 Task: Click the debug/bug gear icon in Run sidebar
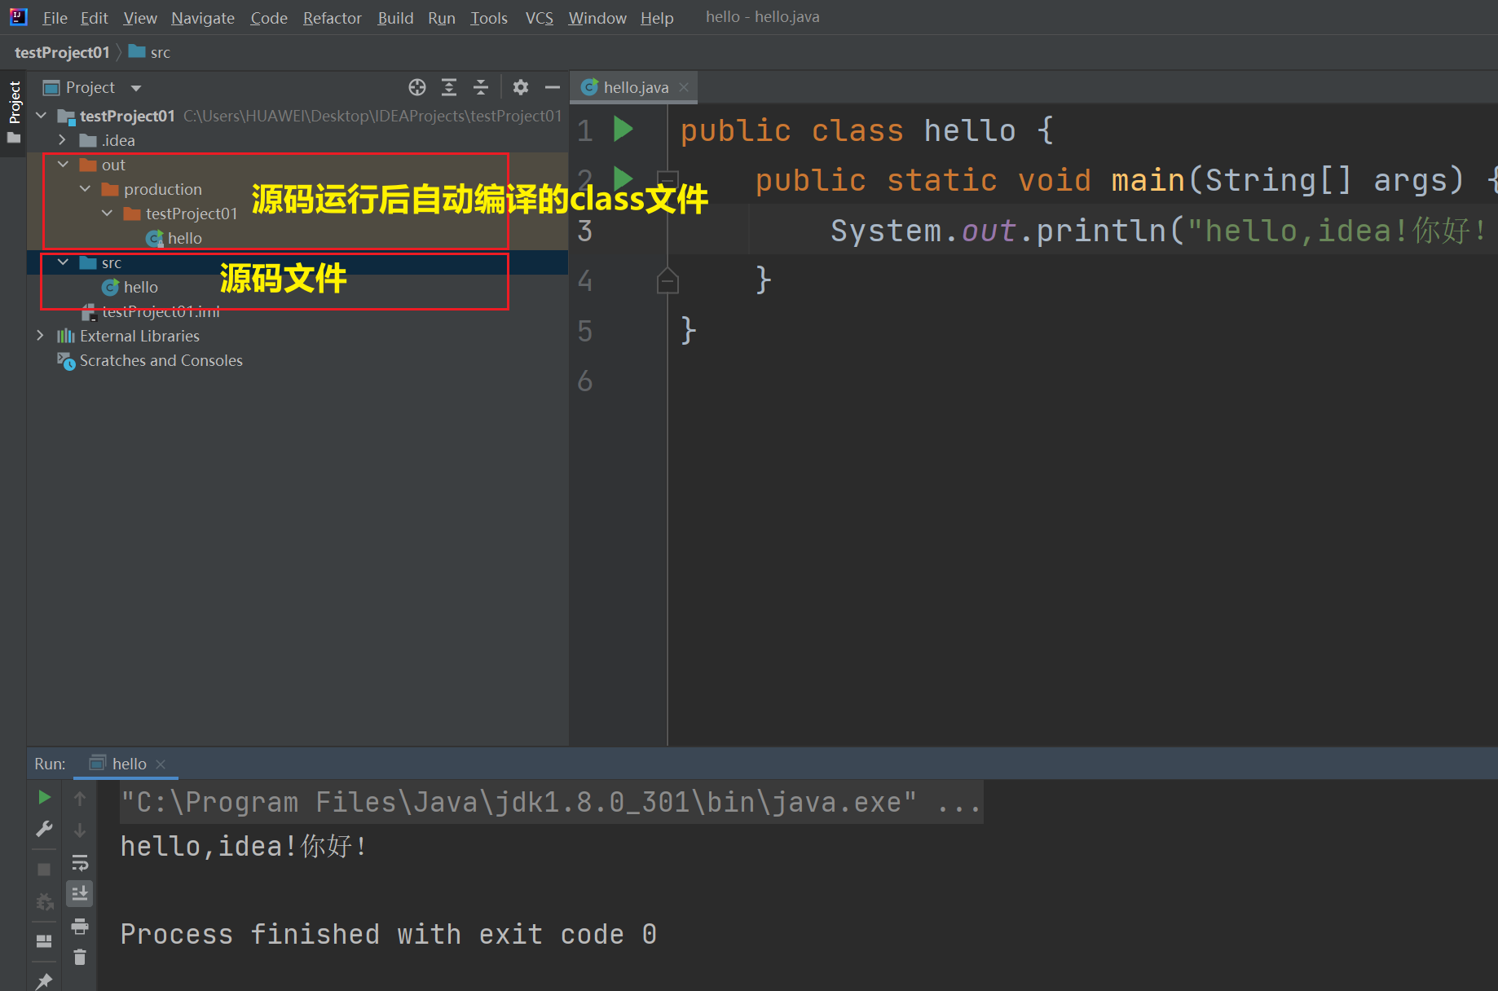(45, 902)
